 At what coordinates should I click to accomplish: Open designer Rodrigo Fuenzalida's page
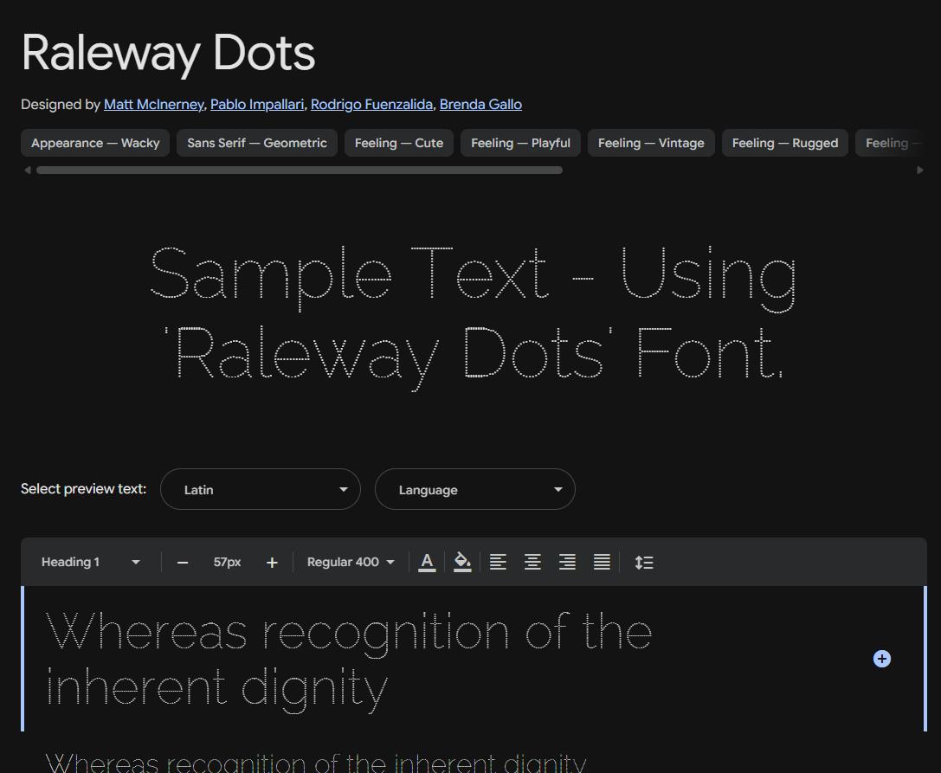371,105
